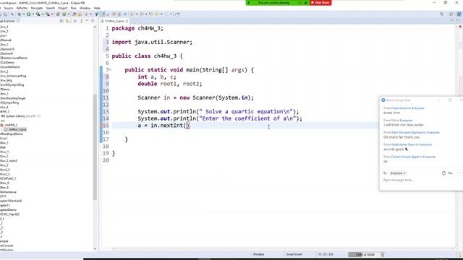Click the Java perspective icon

(459, 14)
